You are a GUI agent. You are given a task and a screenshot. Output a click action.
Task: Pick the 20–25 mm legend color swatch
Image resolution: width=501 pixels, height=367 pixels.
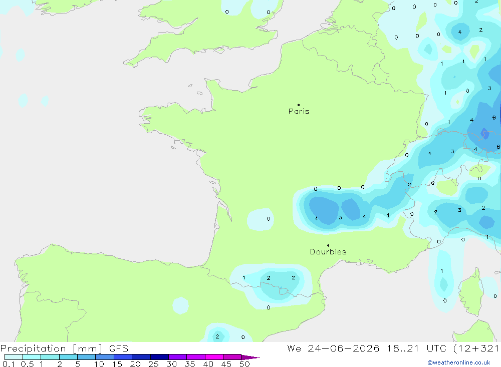click(141, 357)
